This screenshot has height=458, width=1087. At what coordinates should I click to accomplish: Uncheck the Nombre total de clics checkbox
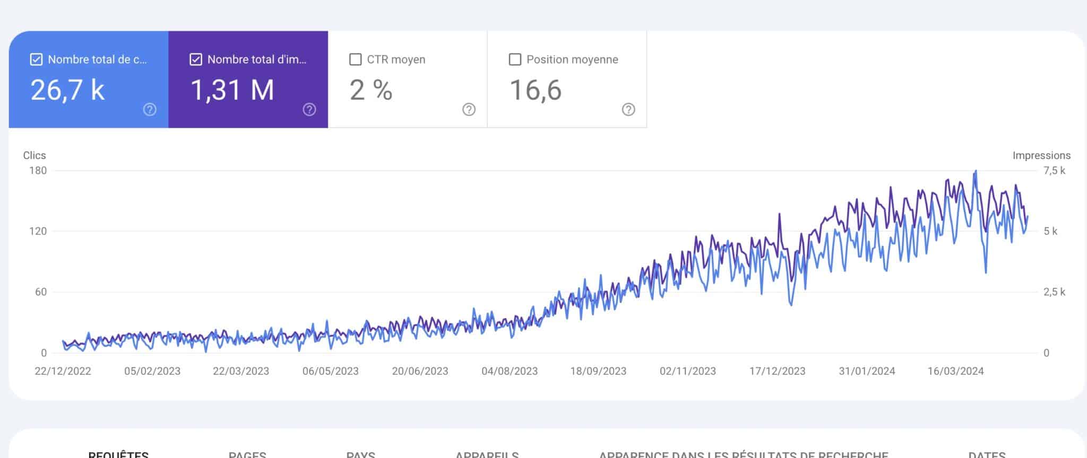coord(36,59)
